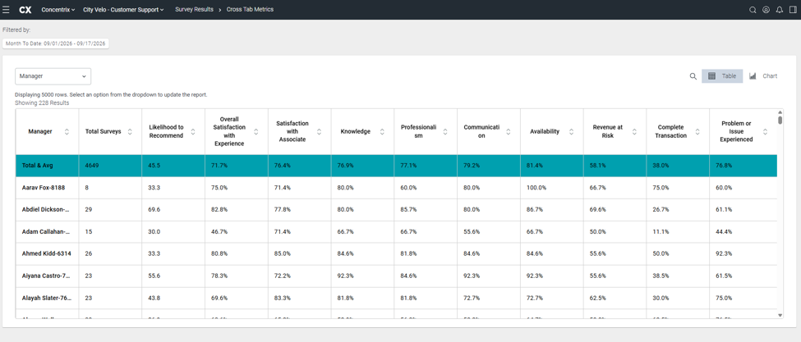Screen dimensions: 801x342
Task: Click Alayah Slater Likelihood value 43.8
Action: (x=154, y=298)
